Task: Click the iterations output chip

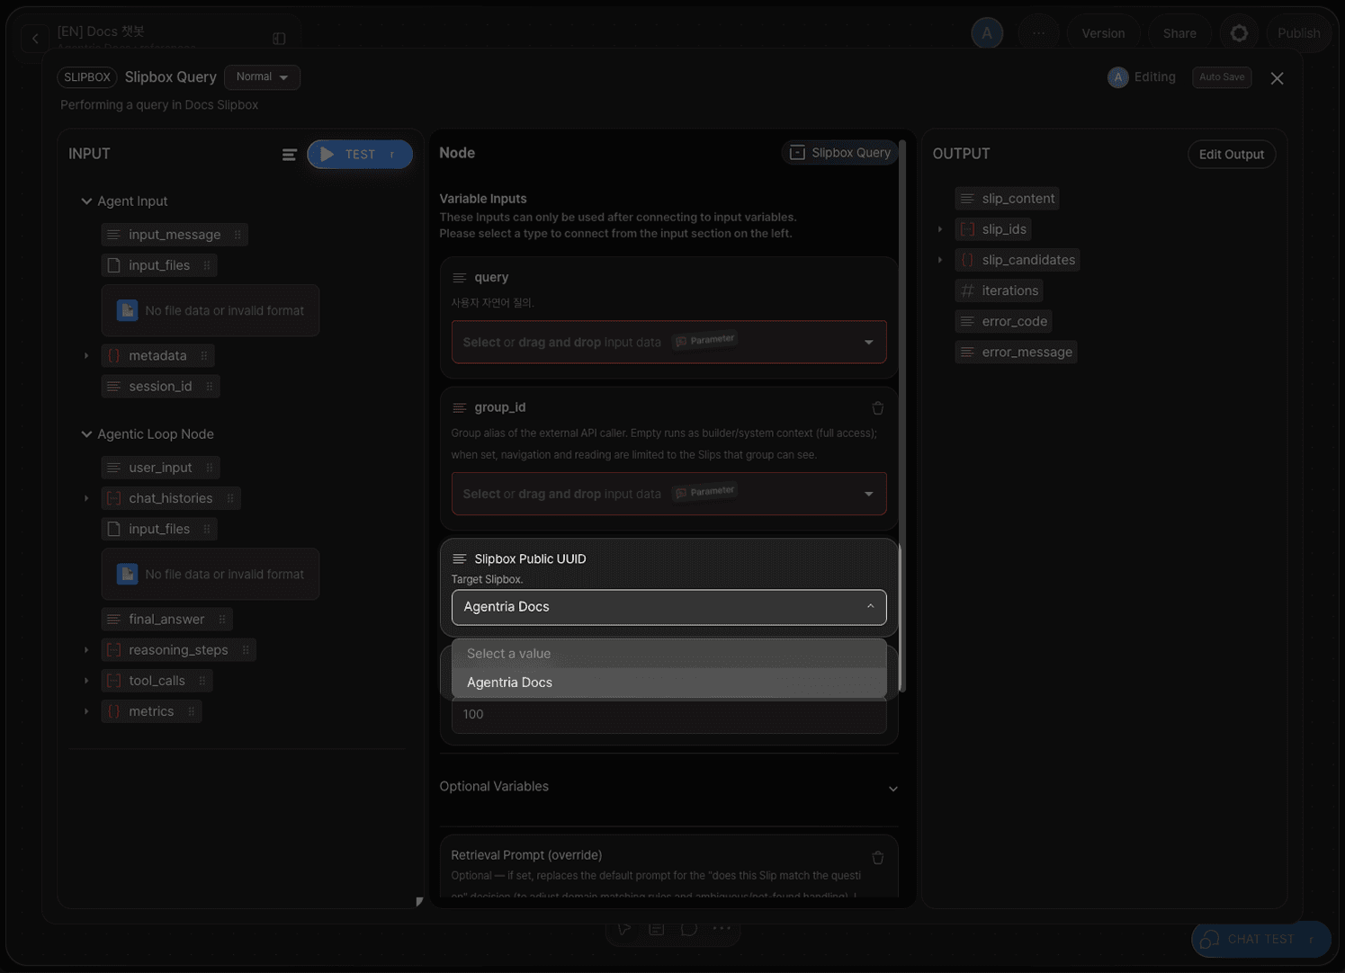Action: (x=999, y=290)
